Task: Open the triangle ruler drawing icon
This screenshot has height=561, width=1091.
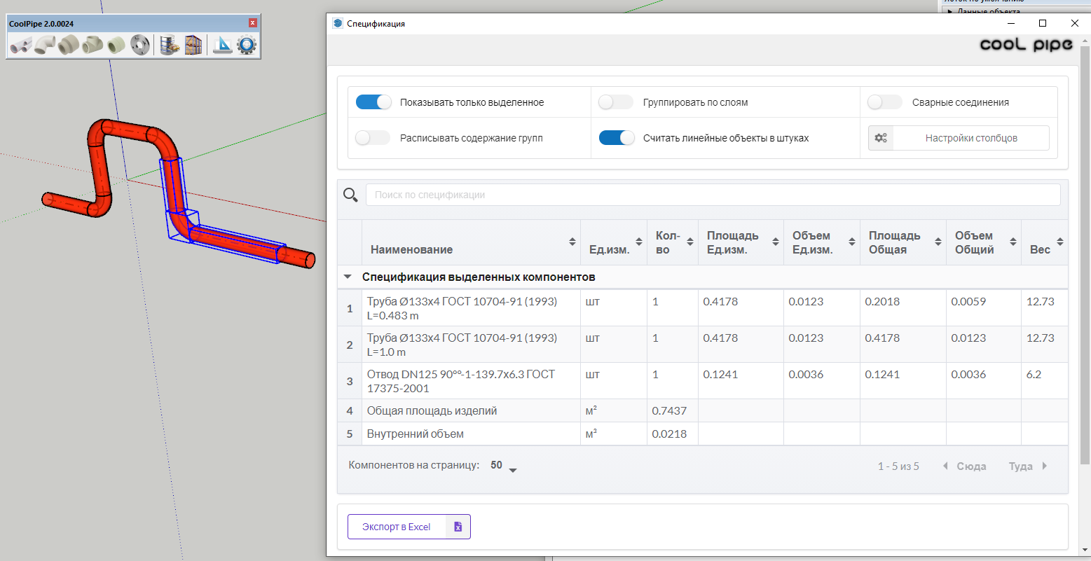Action: [222, 46]
